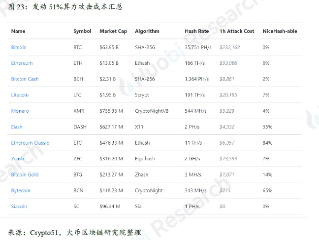
Task: Select the BTG symbol cell
Action: pos(78,175)
